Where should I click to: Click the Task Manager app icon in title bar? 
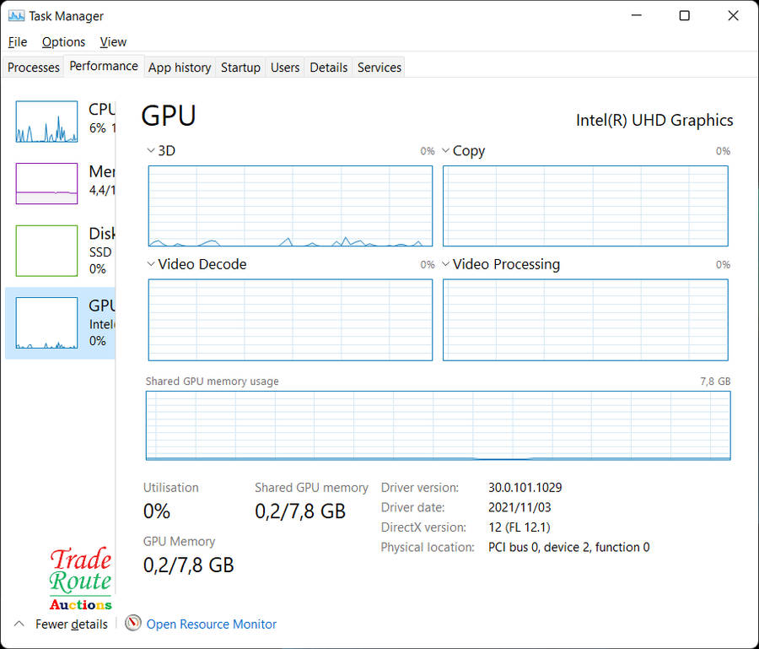[x=16, y=16]
